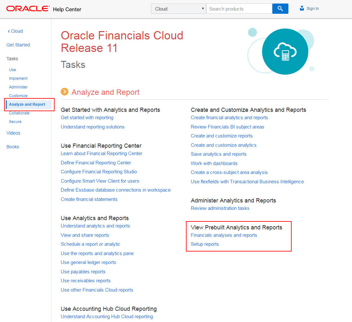Screen dimensions: 352x322
Task: Follow Review administration tasks link
Action: point(220,208)
